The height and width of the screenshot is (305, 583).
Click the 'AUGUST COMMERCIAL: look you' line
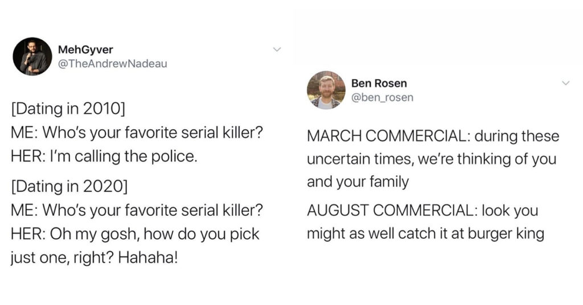point(422,211)
